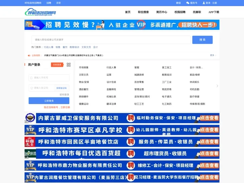
Task: Open the QR code login icon
Action: (x=68, y=65)
